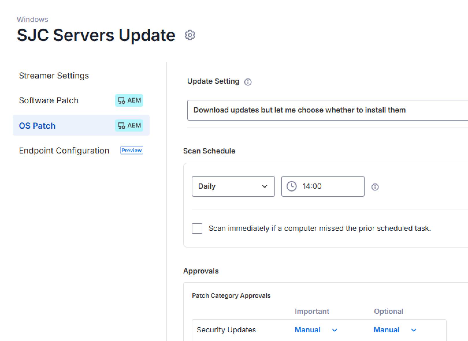
Task: Click the info icon beside scan time
Action: [375, 187]
